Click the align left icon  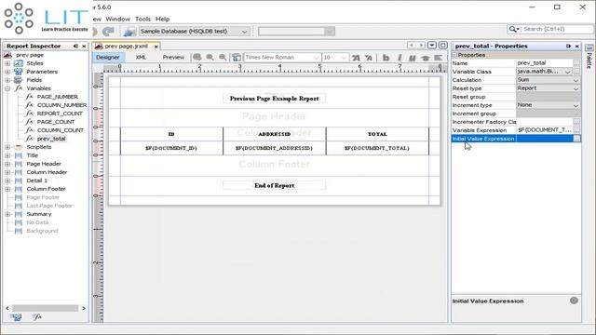438,58
